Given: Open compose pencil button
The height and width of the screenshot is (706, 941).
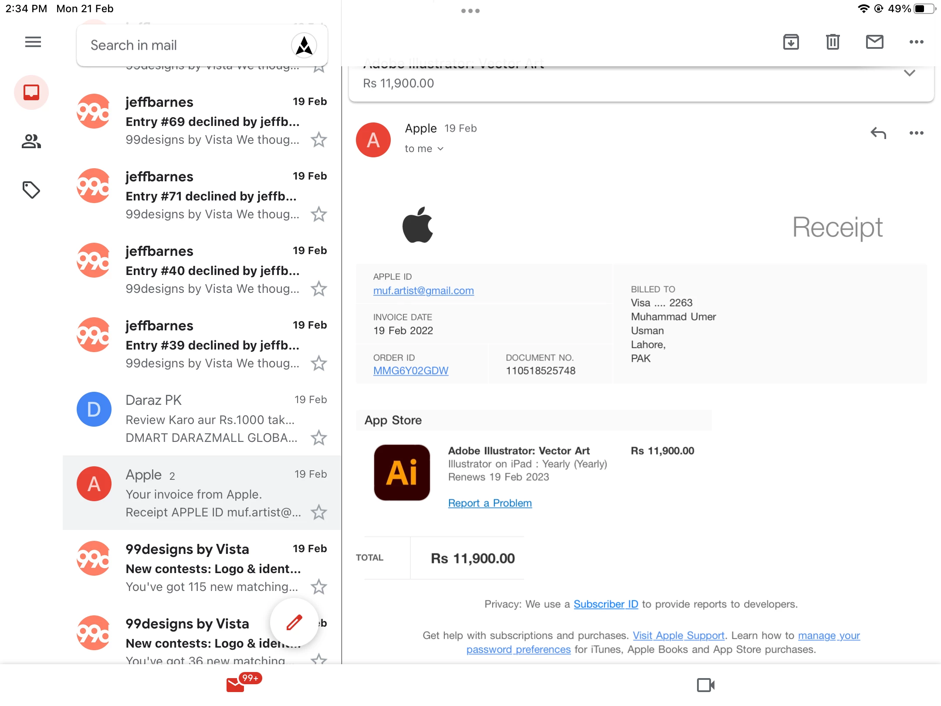Looking at the screenshot, I should coord(294,622).
